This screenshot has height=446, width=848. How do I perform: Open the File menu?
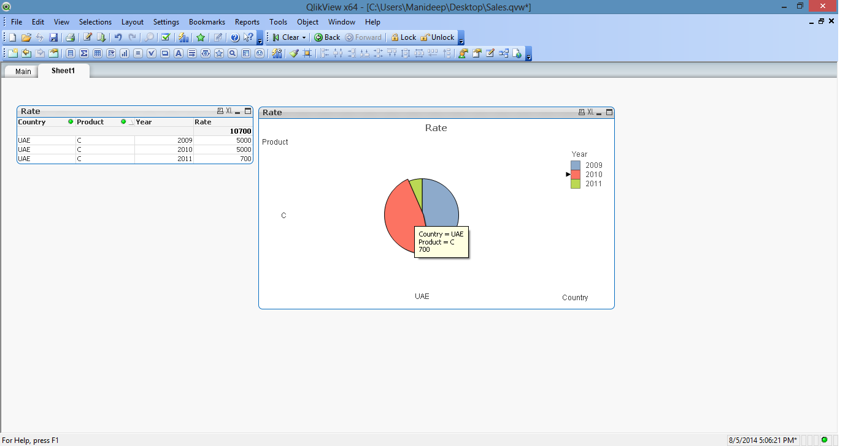pos(17,21)
